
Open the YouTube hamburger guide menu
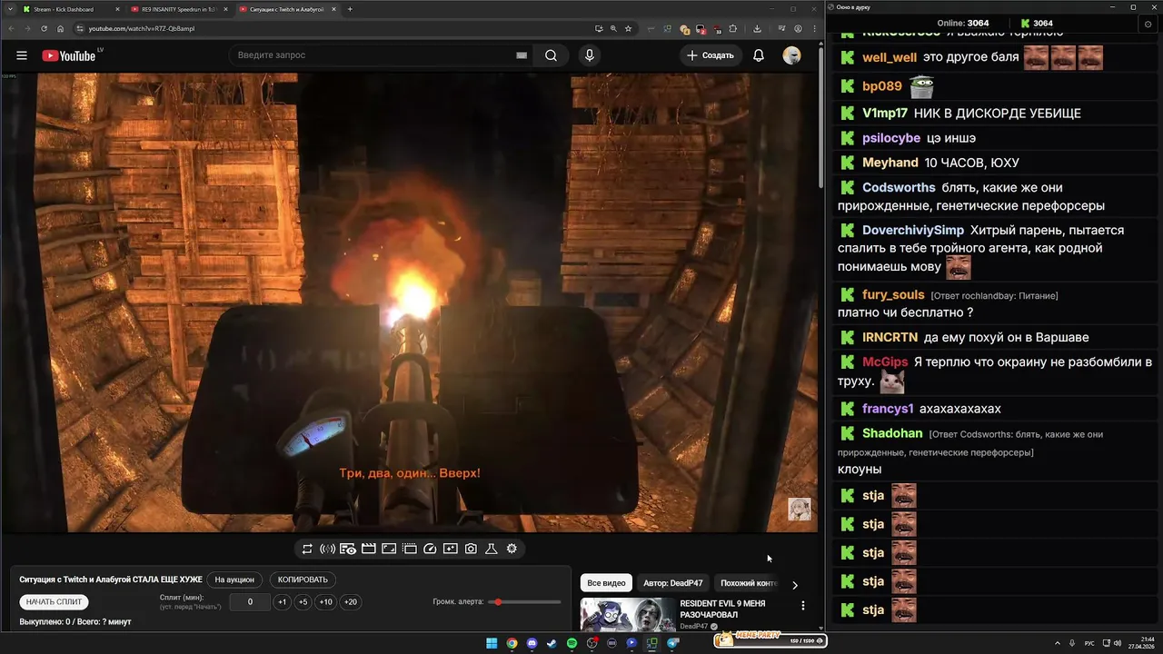click(x=22, y=55)
